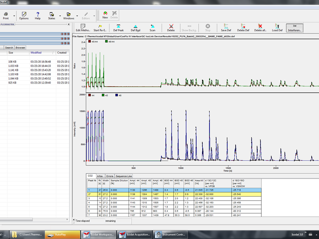Close the Accessories panel

coord(69,24)
